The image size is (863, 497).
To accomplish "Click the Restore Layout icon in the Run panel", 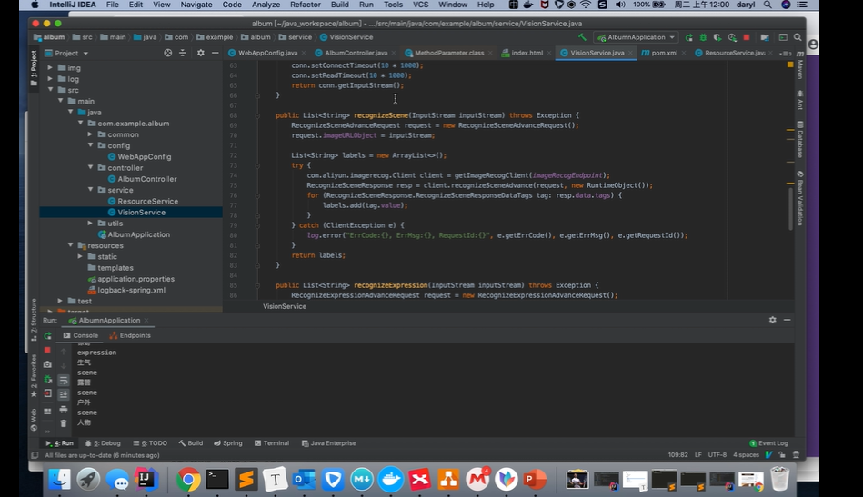I will coord(48,412).
